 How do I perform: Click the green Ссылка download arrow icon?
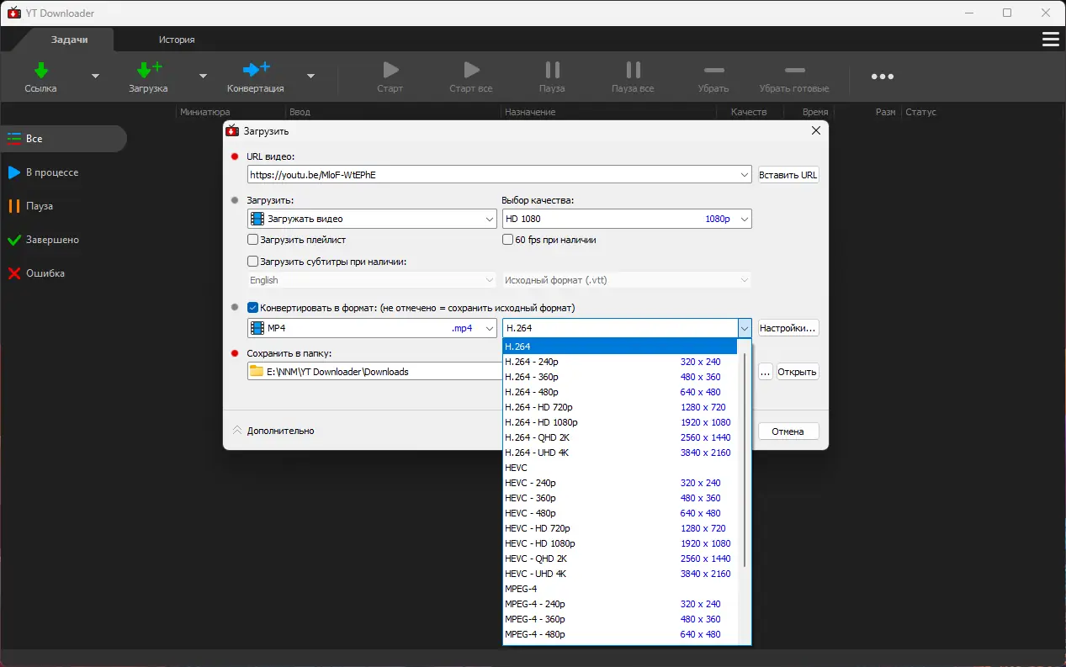[x=40, y=70]
